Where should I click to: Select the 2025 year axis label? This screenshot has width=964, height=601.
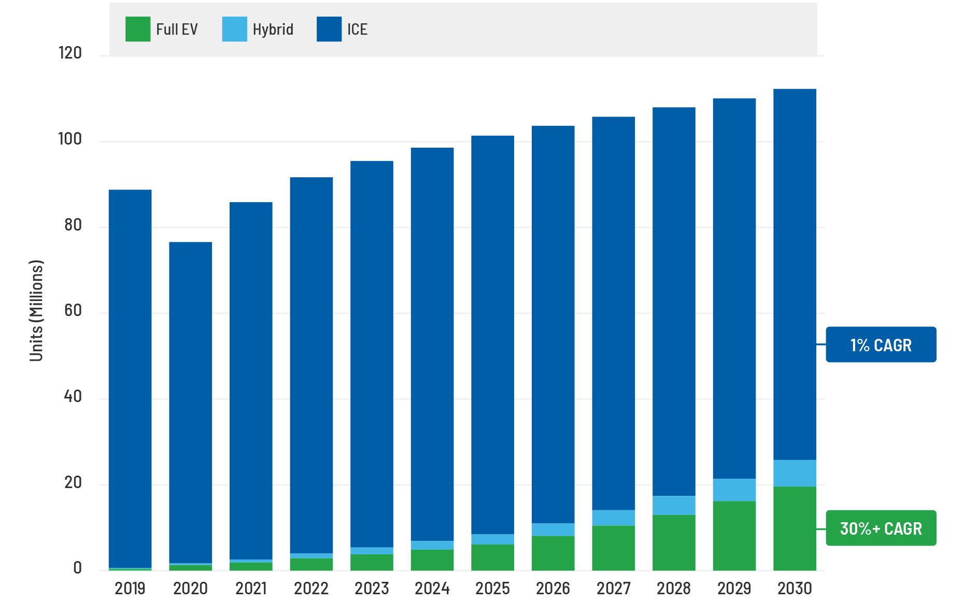pyautogui.click(x=492, y=588)
